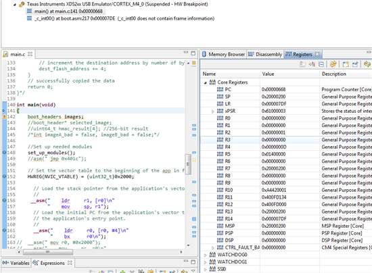Maximize the Expressions panel

(x=193, y=262)
